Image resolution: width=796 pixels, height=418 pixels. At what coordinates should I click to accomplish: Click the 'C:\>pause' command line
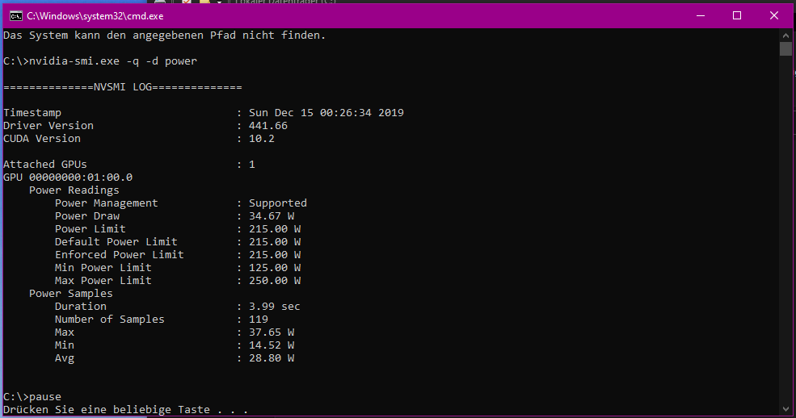32,397
